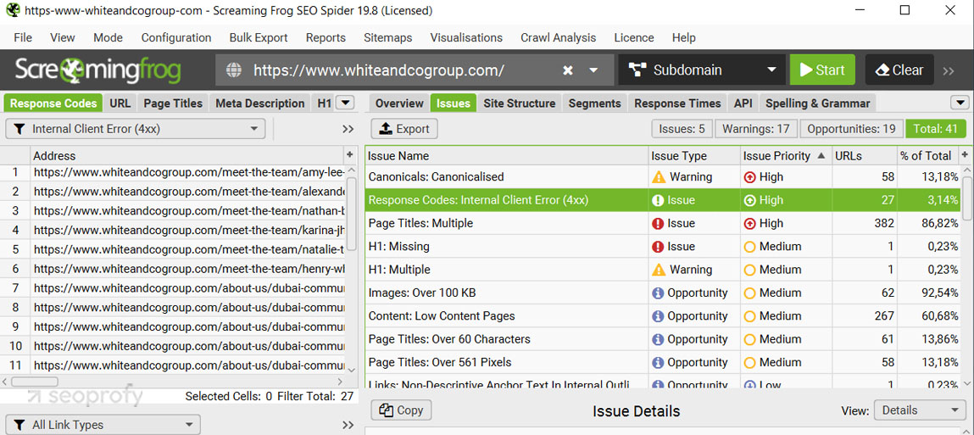
Task: Select the amy-lee address in row 1
Action: [189, 172]
